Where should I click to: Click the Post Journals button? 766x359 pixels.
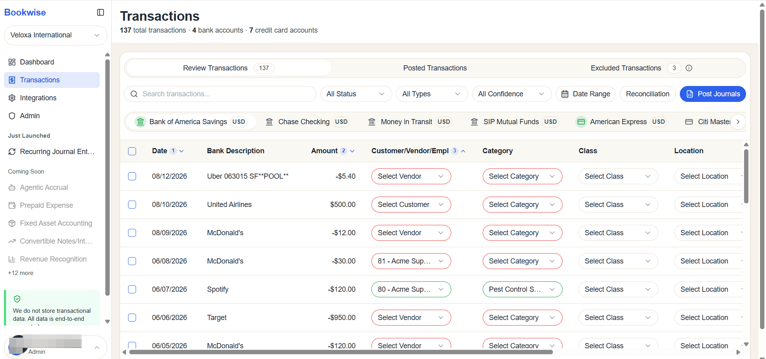point(713,94)
